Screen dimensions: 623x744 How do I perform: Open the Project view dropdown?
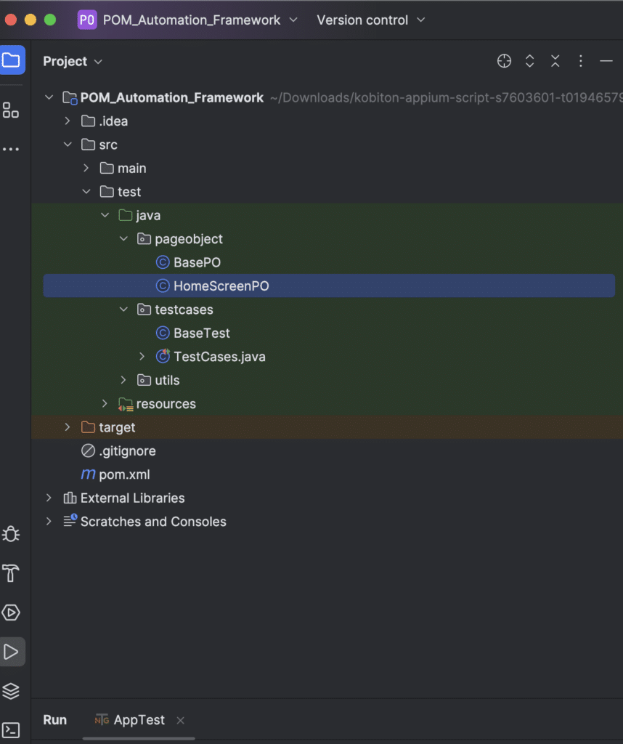[72, 61]
